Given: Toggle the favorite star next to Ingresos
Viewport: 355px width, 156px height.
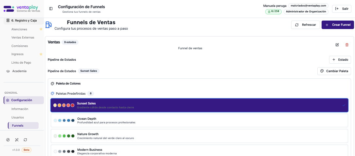Looking at the screenshot, I should (x=41, y=54).
